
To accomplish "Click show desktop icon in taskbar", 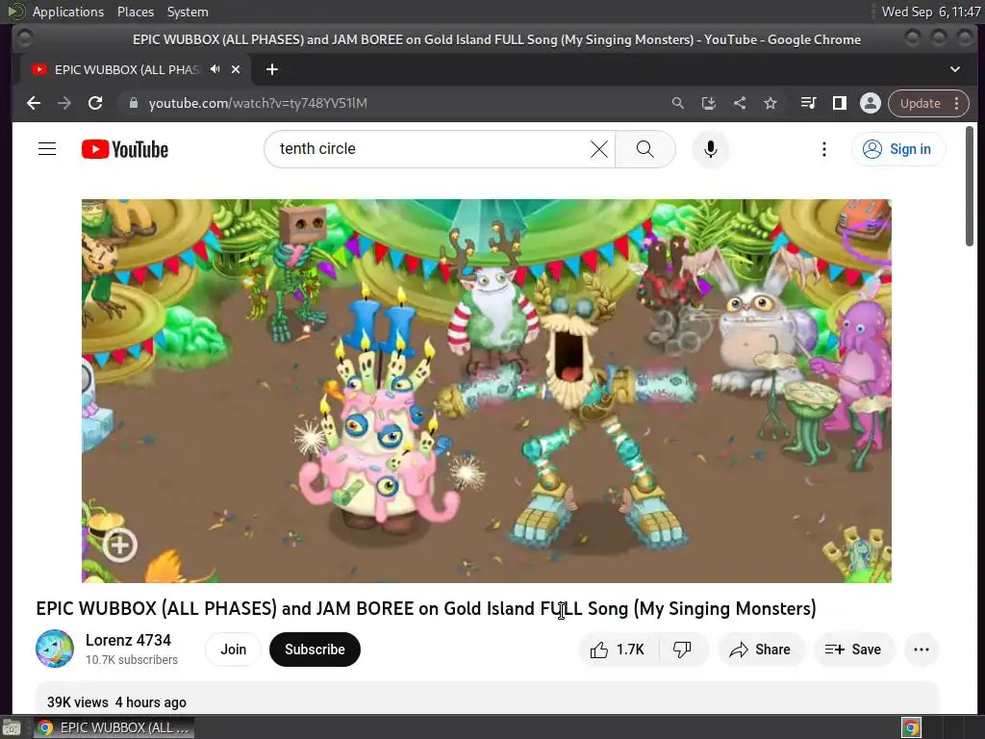I will [x=12, y=728].
